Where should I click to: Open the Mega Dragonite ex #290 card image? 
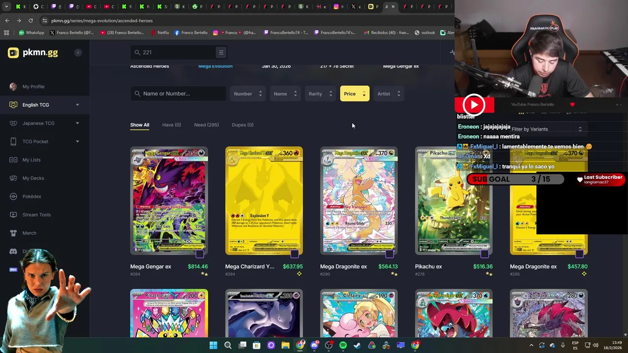359,201
